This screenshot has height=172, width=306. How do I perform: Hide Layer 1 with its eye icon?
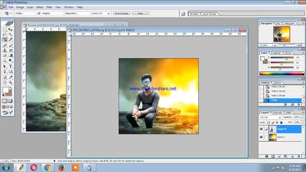point(262,137)
